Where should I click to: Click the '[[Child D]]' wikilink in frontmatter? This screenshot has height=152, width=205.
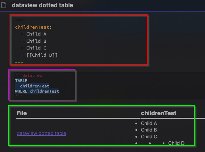42,55
